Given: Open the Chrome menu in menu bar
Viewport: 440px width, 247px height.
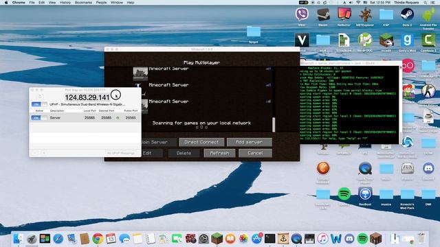Looking at the screenshot, I should [x=19, y=3].
